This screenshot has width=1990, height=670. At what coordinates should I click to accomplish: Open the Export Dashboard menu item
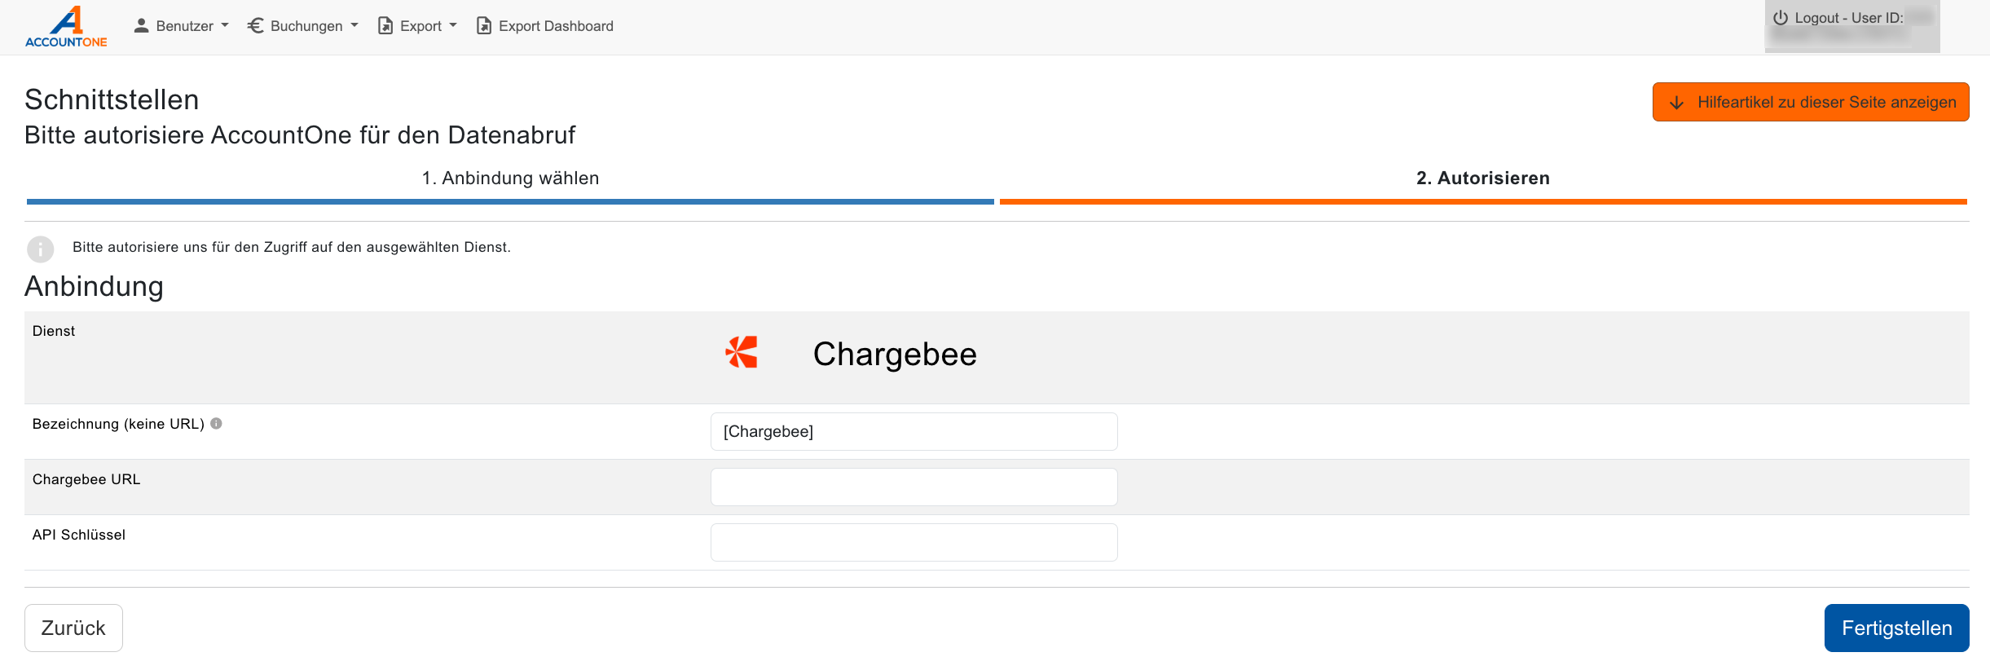(555, 26)
